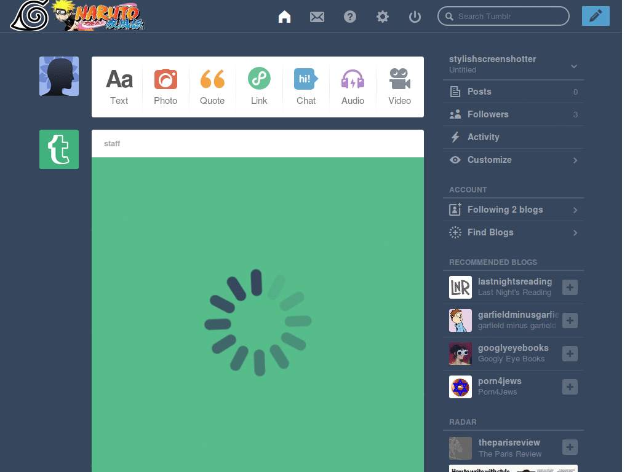Viewport: 630px width, 472px height.
Task: Open Tumblr messages envelope icon
Action: 317,17
